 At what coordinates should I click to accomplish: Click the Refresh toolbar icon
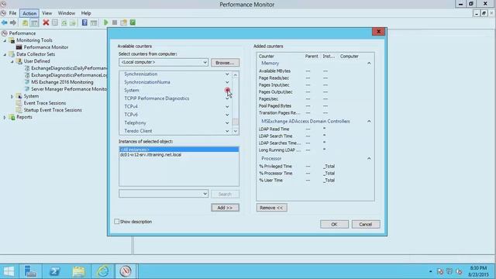(64, 22)
